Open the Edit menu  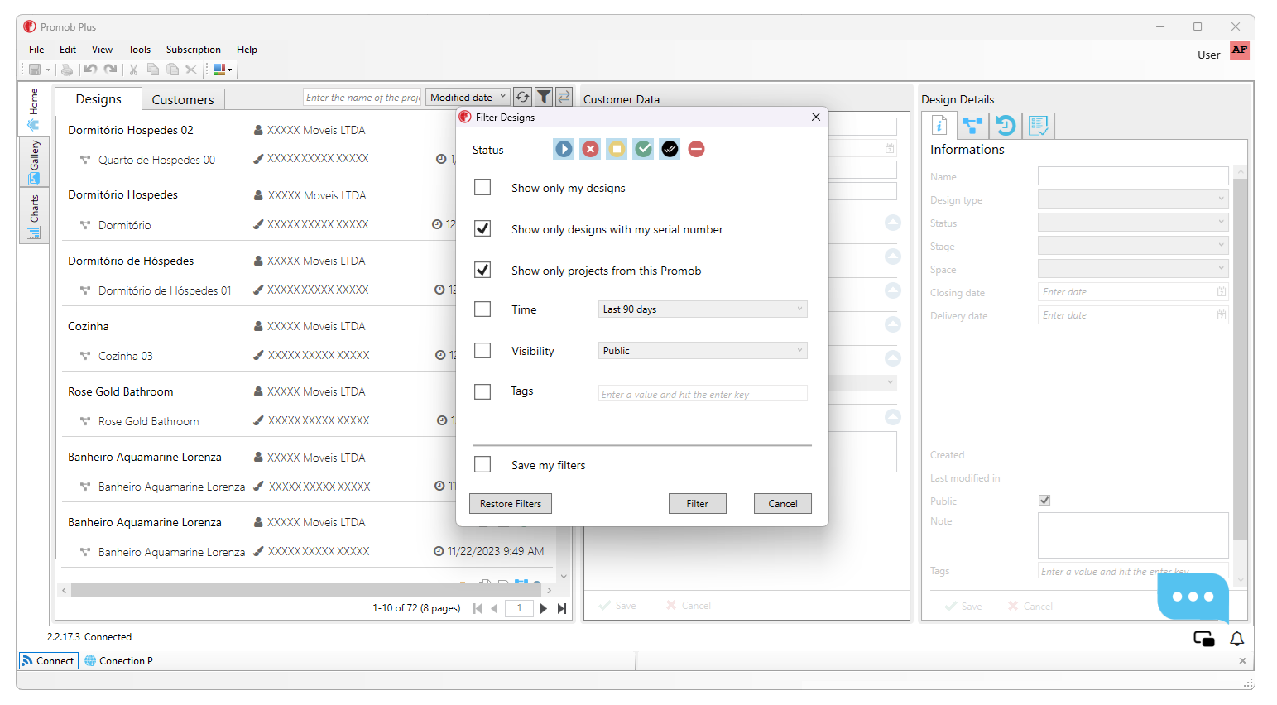[68, 50]
